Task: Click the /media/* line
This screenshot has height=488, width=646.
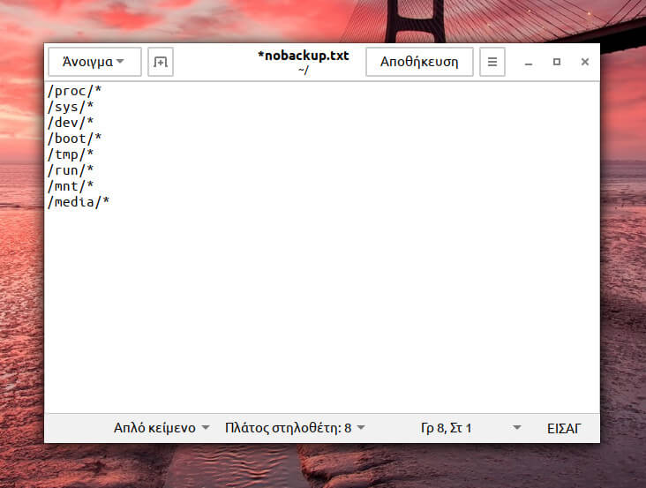Action: click(x=79, y=202)
